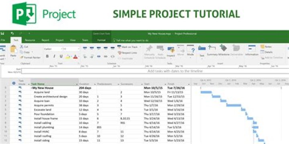Image resolution: width=289 pixels, height=144 pixels.
Task: Toggle Underline formatting button
Action: click(61, 56)
